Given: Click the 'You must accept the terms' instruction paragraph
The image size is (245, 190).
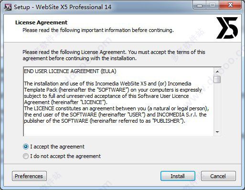Looking at the screenshot, I should 114,55.
